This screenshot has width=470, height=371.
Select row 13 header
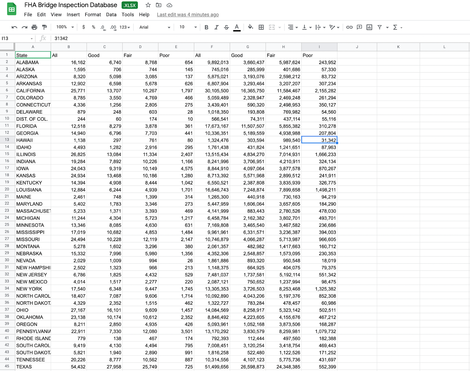point(7,140)
